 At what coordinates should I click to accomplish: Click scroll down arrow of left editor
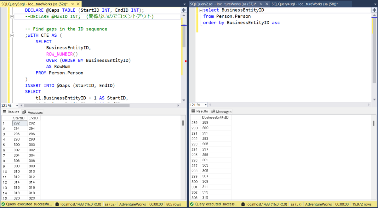pos(184,100)
